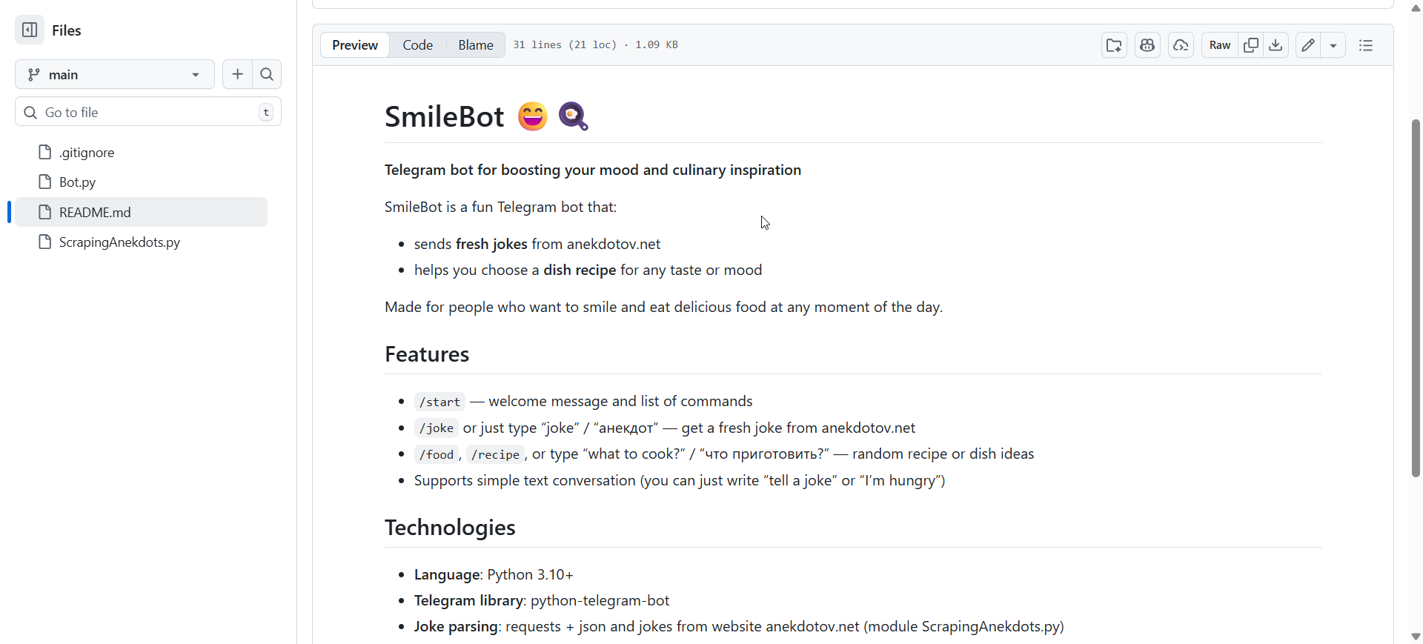Click the fried egg pan emoji in title
The height and width of the screenshot is (644, 1423).
(574, 117)
